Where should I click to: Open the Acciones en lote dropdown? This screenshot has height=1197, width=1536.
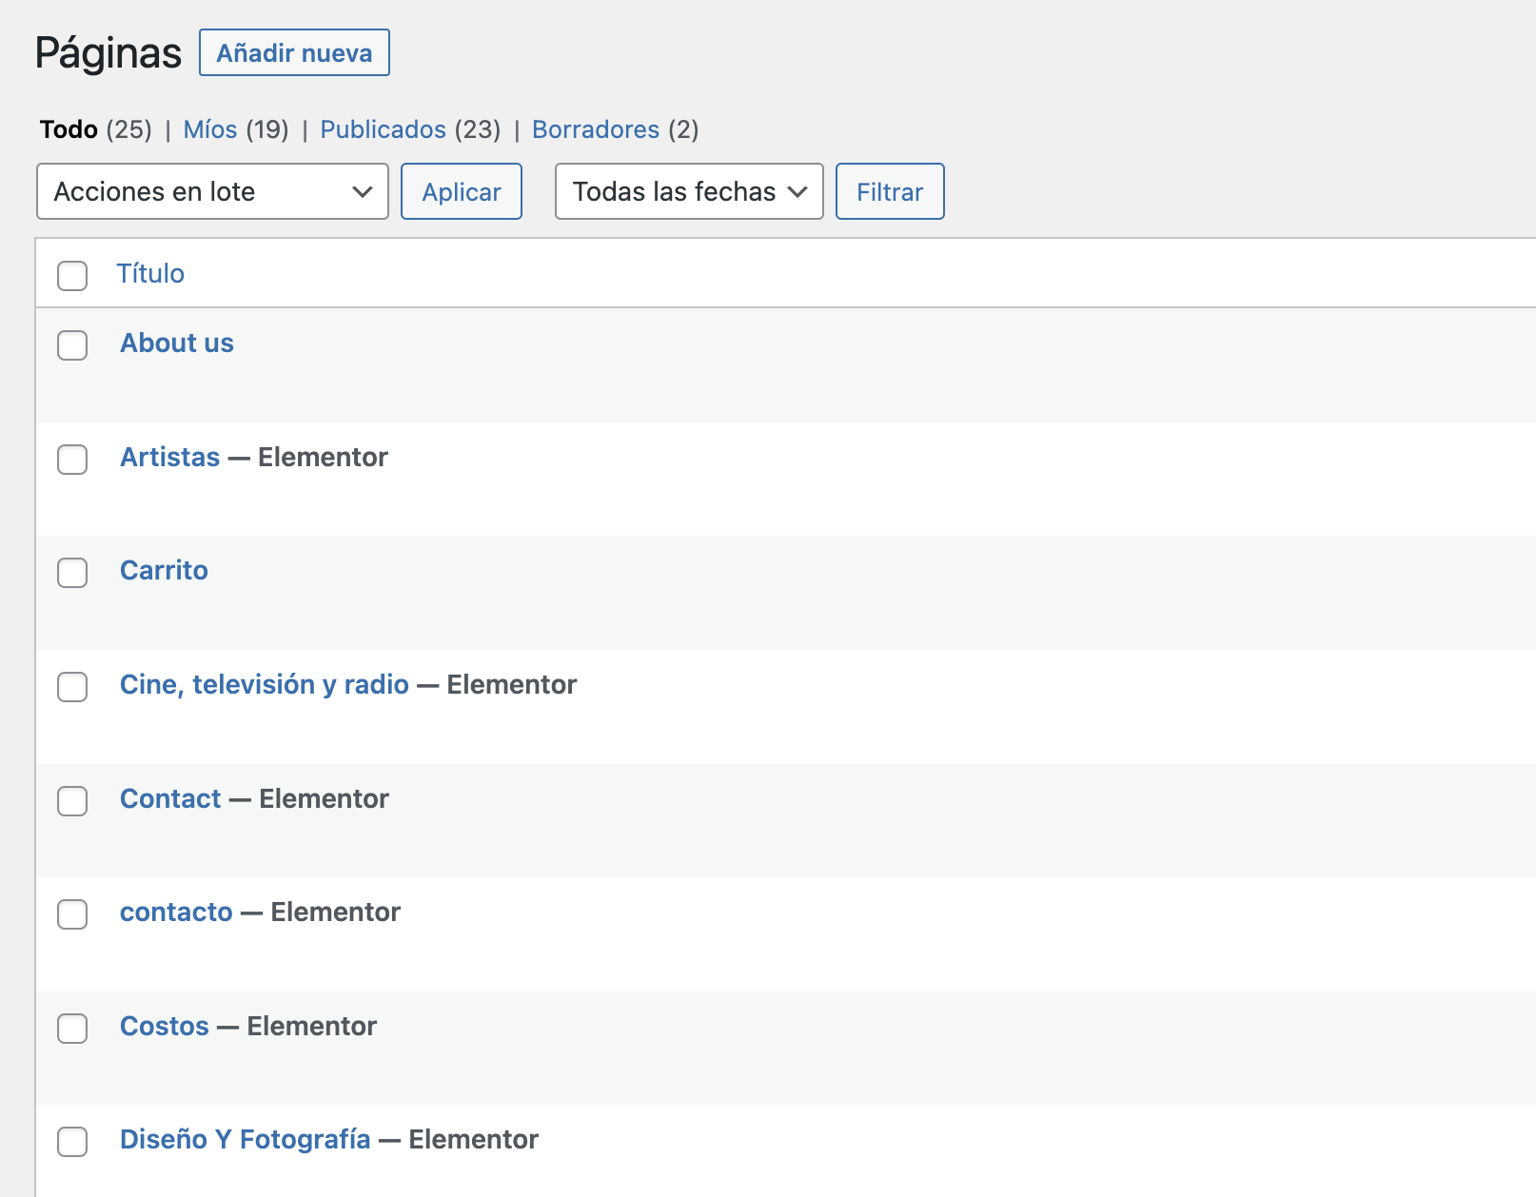point(212,191)
